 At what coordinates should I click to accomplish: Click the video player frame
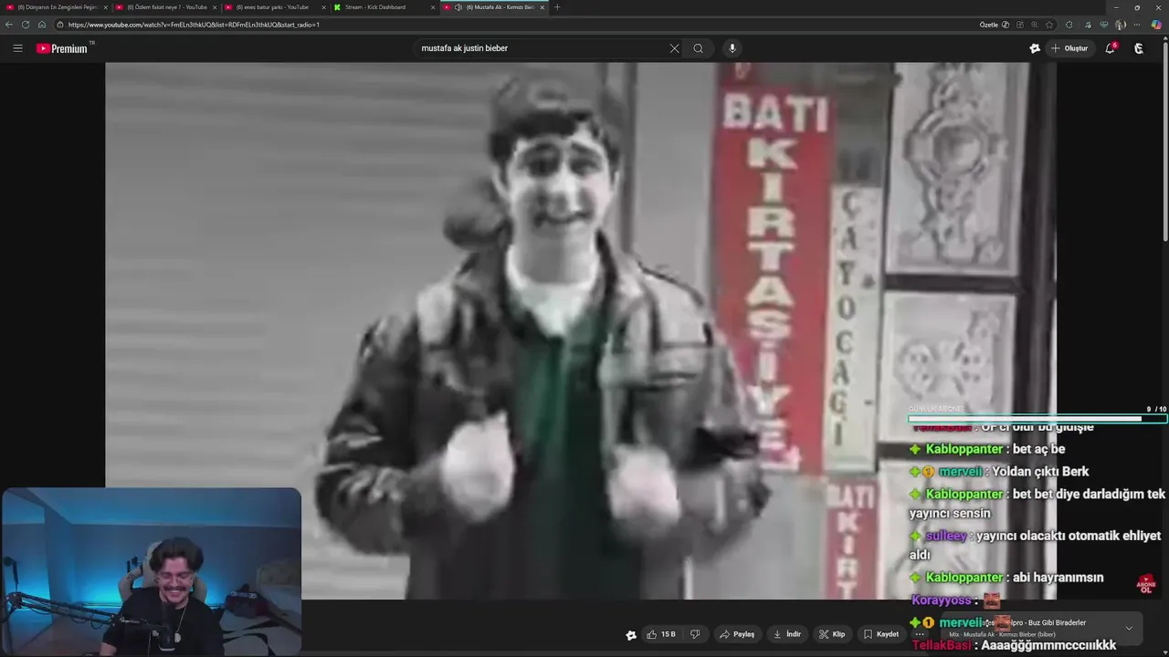click(580, 330)
